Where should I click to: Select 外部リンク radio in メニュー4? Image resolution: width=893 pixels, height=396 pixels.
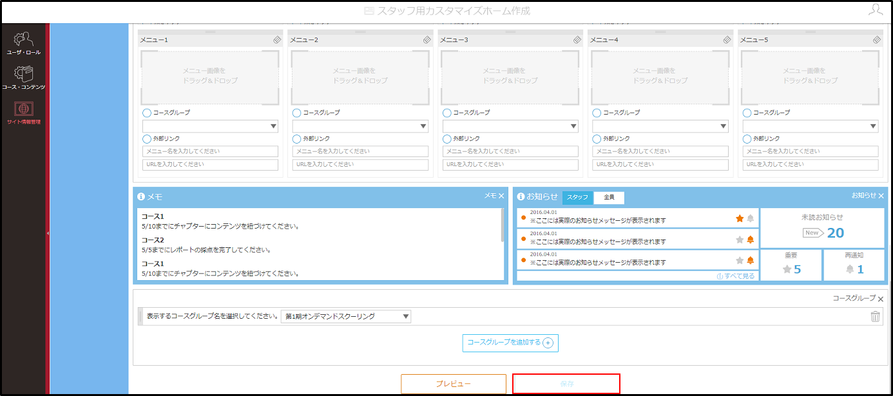[x=597, y=138]
